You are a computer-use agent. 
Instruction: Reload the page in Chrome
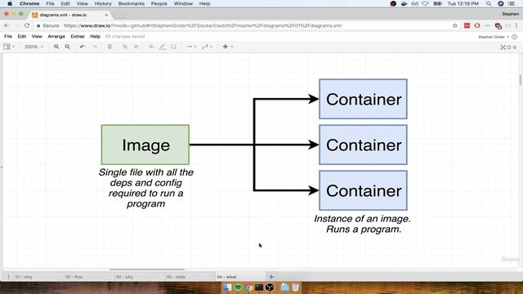click(27, 25)
